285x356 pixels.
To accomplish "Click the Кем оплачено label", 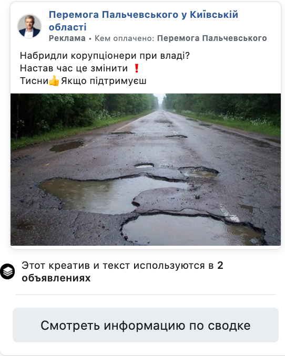I will pos(125,38).
